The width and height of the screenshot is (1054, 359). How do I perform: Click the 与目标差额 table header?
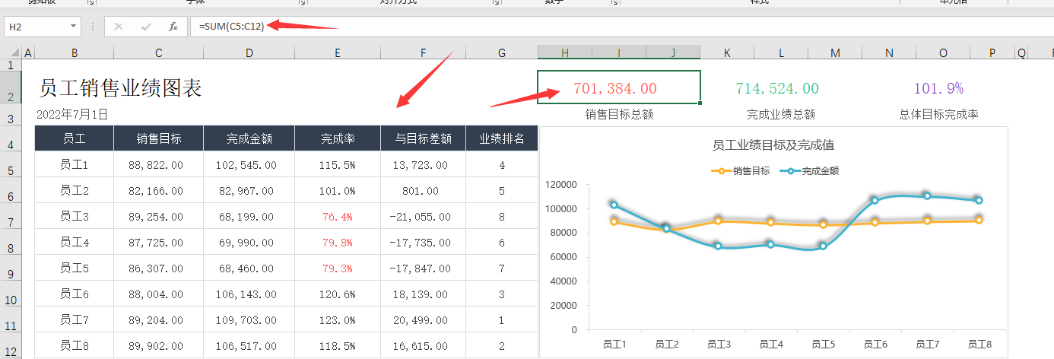tap(423, 139)
